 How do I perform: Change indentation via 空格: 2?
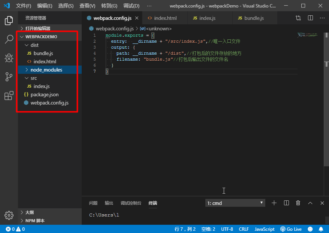(208, 229)
